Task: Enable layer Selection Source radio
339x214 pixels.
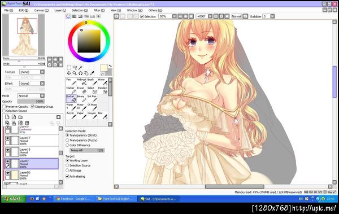Action: pos(4,111)
